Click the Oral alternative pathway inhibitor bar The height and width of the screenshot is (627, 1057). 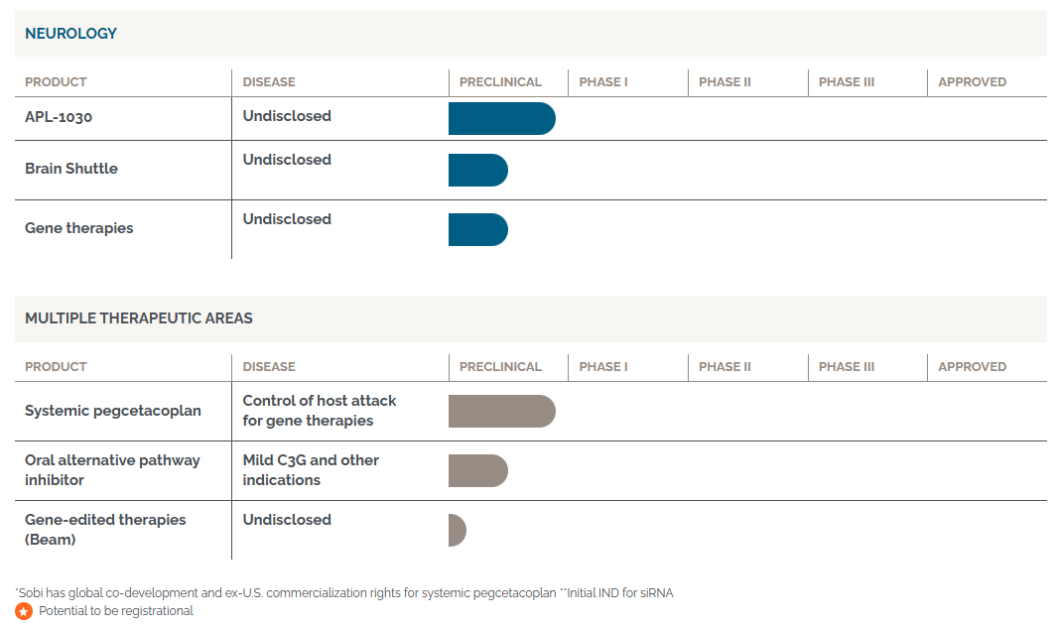coord(477,470)
